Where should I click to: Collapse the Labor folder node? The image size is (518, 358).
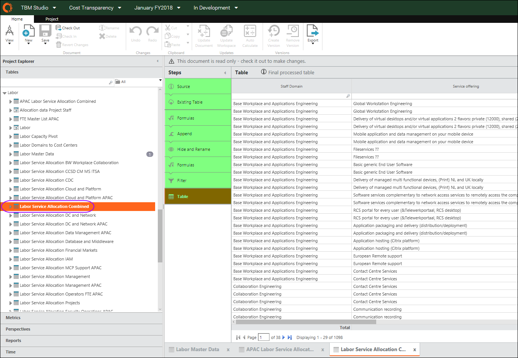pyautogui.click(x=5, y=93)
